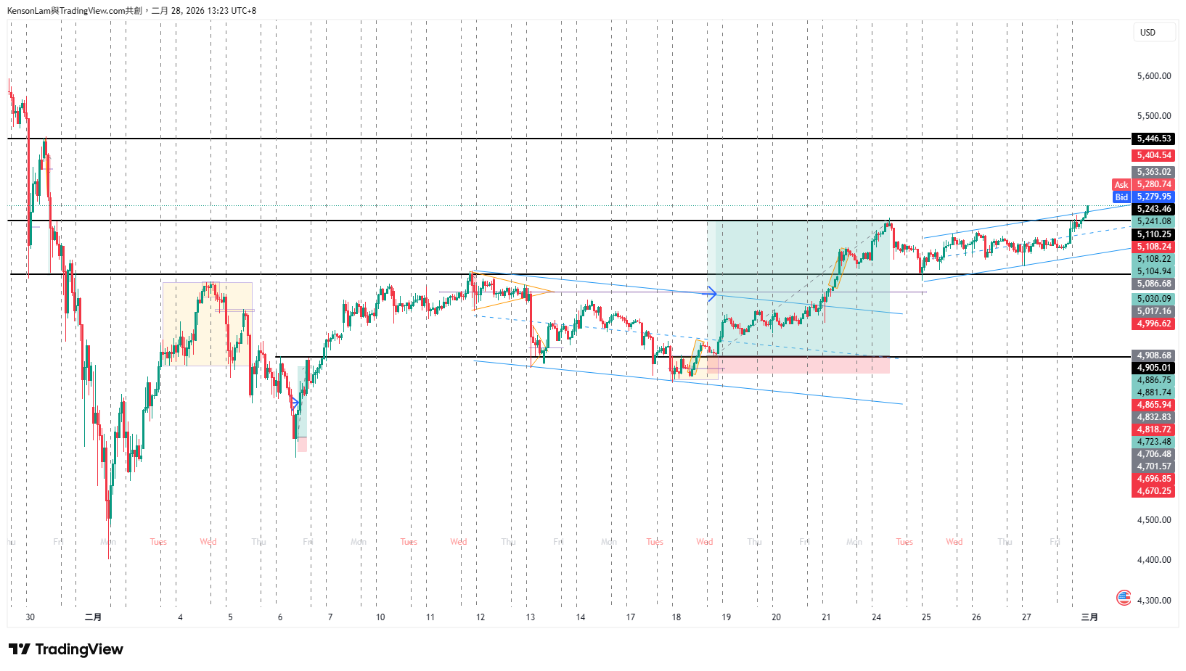Click the TradingView logo

[66, 649]
